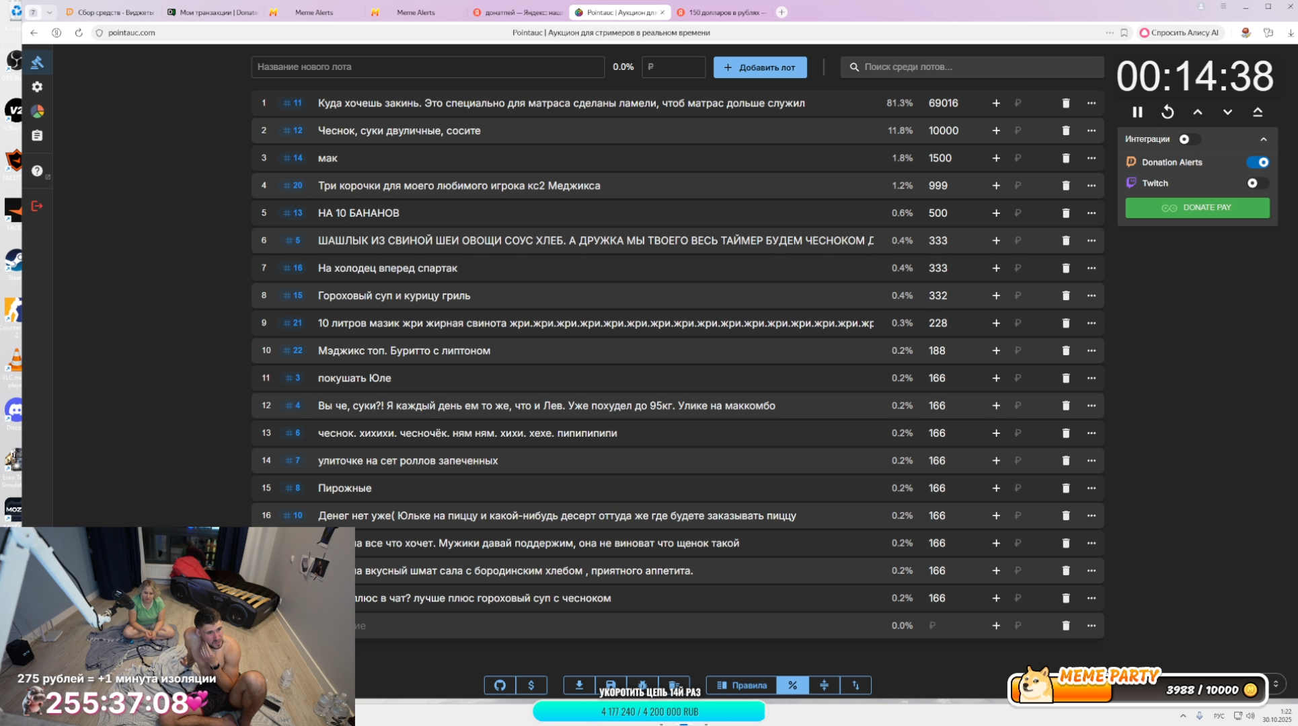This screenshot has width=1298, height=726.
Task: Open the browser tab list dropdown arrow
Action: (49, 12)
